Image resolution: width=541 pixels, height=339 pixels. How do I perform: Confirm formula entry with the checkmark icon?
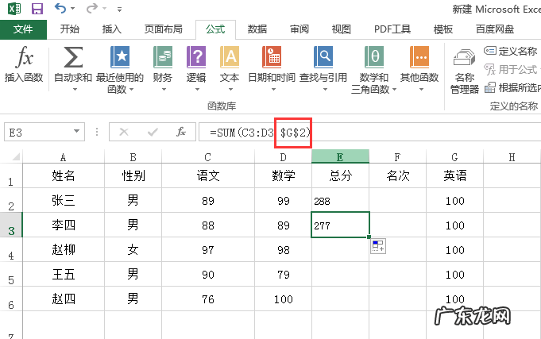pos(153,132)
